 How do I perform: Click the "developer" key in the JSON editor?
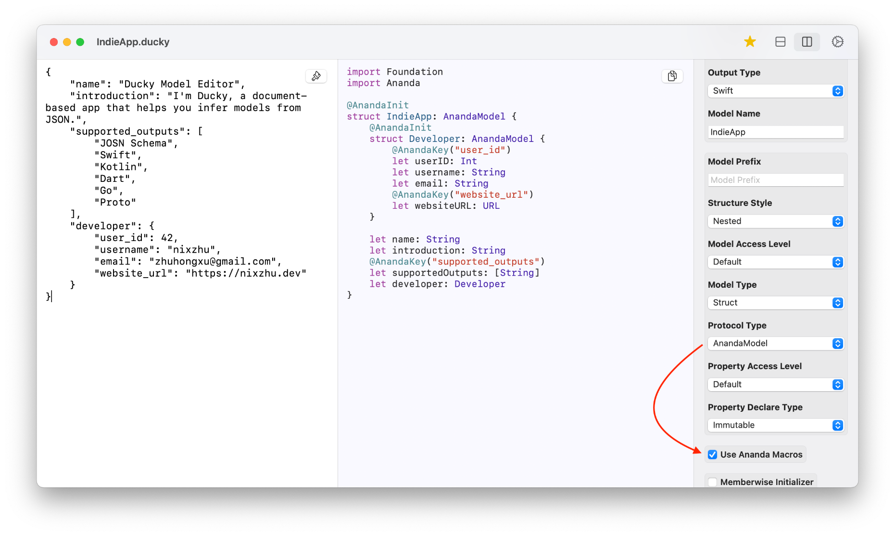tap(103, 226)
